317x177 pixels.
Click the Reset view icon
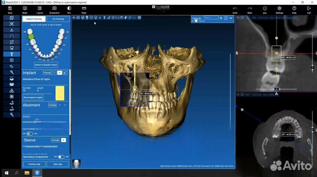tap(25, 8)
